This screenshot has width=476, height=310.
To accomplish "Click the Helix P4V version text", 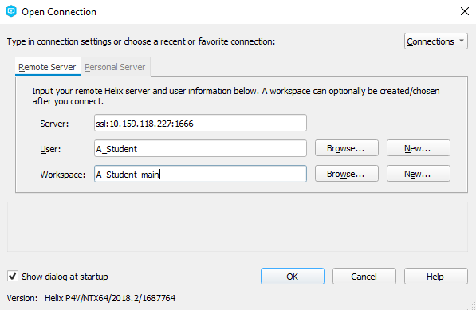I will (110, 298).
